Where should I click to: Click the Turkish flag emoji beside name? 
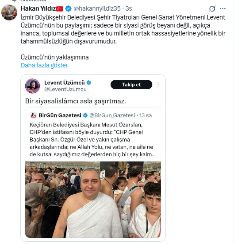[x=60, y=9]
